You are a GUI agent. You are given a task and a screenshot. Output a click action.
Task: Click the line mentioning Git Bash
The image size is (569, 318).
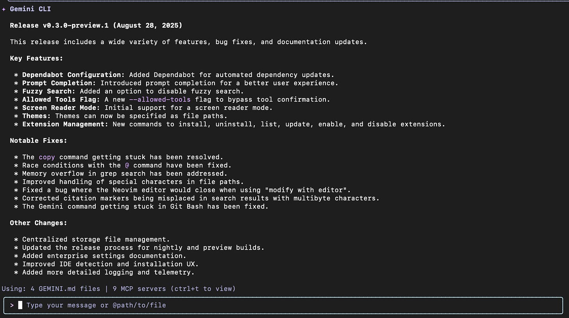tap(145, 206)
